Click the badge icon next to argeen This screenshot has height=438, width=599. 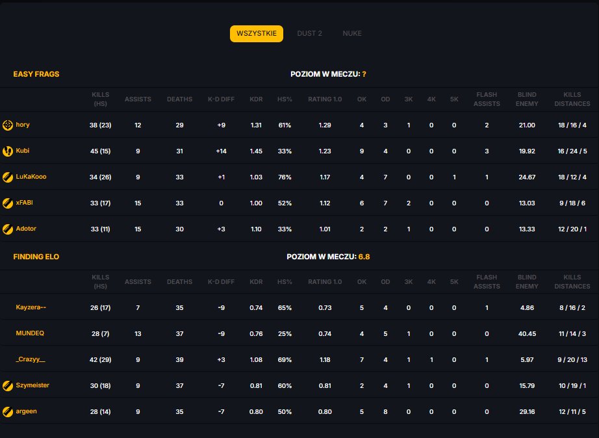(8, 411)
